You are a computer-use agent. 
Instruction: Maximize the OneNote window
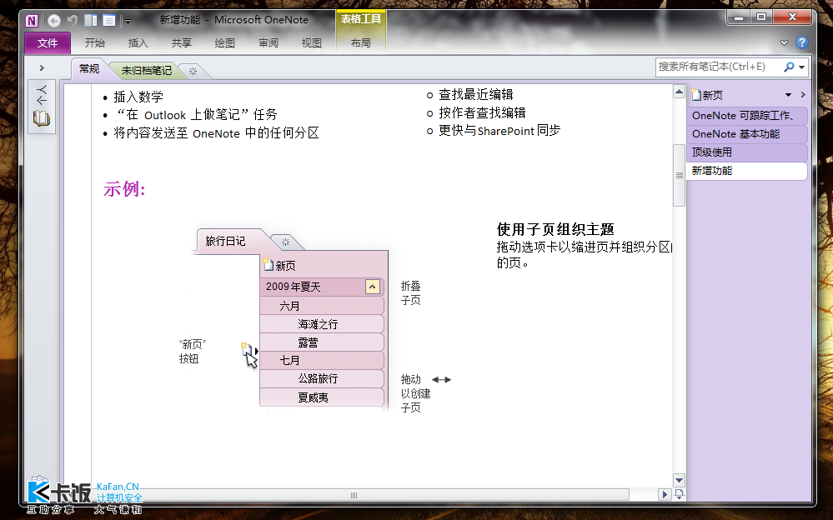coord(761,17)
